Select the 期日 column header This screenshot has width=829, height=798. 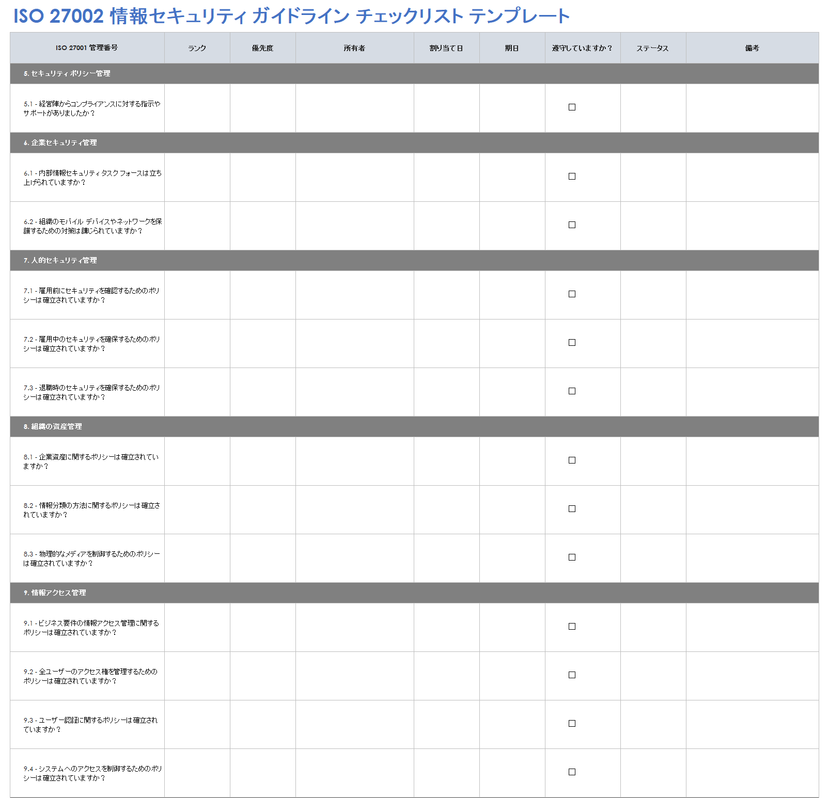[x=512, y=48]
